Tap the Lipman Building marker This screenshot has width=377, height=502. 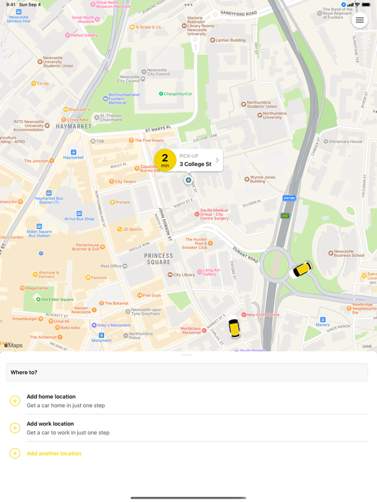212,40
